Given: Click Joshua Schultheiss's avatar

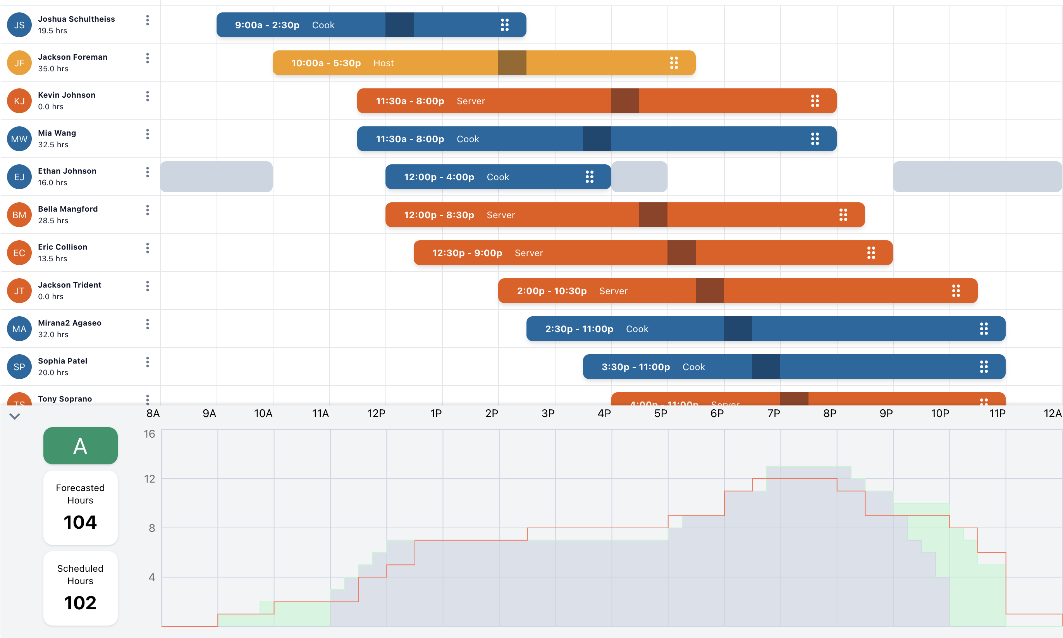Looking at the screenshot, I should point(19,24).
